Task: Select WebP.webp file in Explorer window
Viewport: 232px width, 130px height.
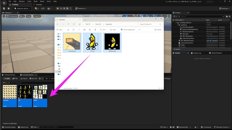Action: point(112,43)
